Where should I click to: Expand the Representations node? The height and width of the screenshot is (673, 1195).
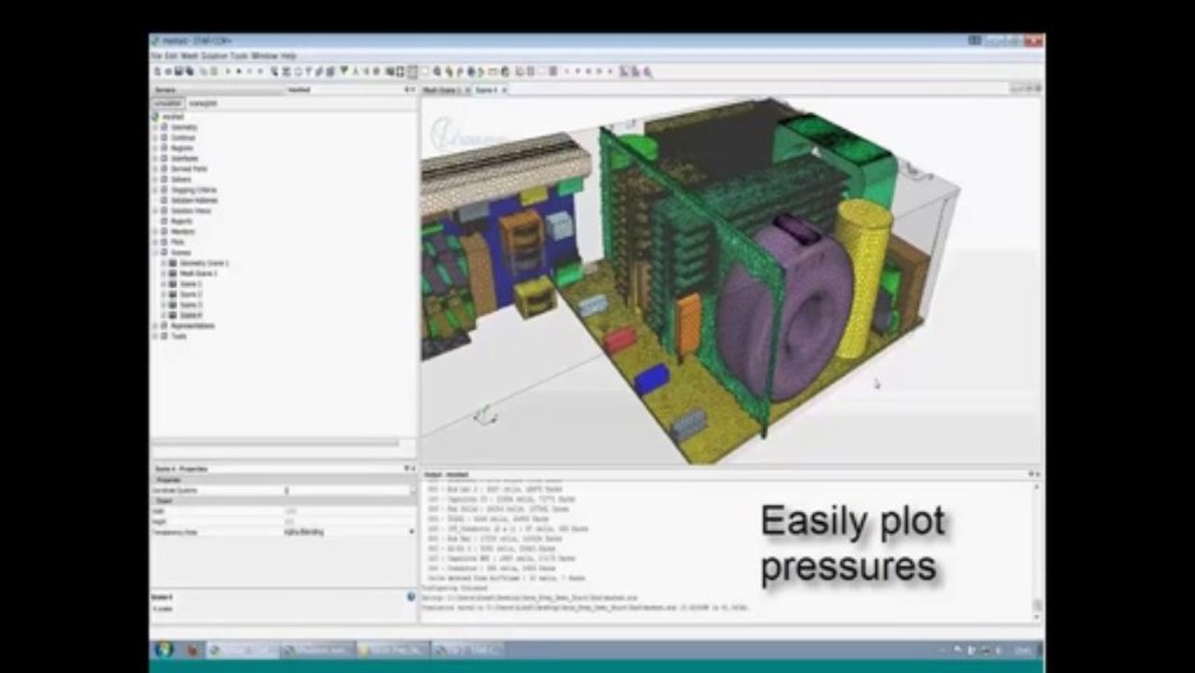pyautogui.click(x=155, y=325)
